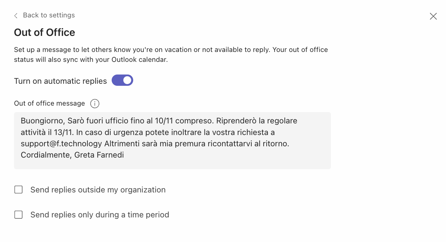Viewport: 446px width, 242px height.
Task: Disable the automatic replies toggle switch
Action: click(x=122, y=80)
